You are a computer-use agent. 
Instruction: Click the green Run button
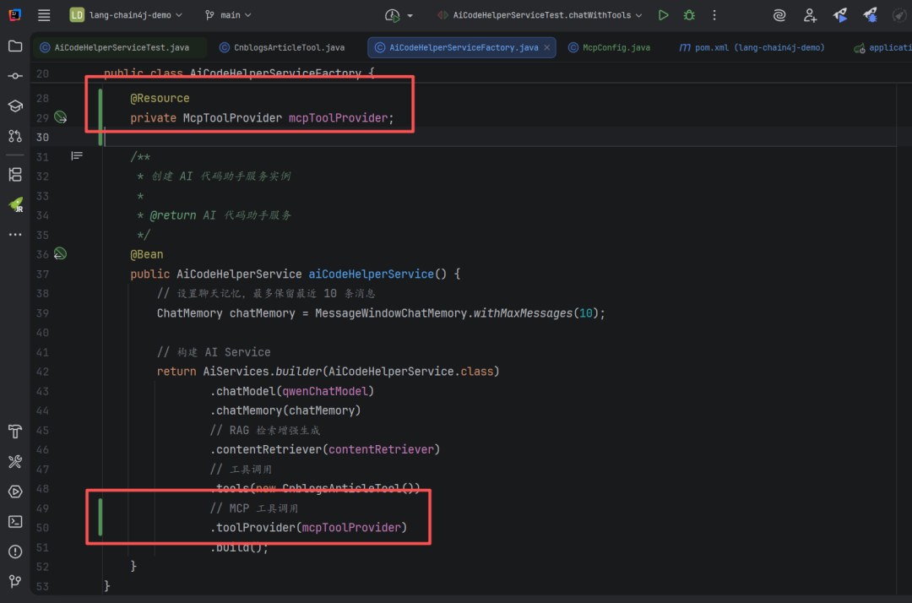pyautogui.click(x=664, y=15)
